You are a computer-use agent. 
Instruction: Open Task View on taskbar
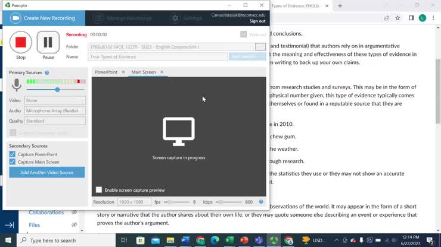point(124,240)
